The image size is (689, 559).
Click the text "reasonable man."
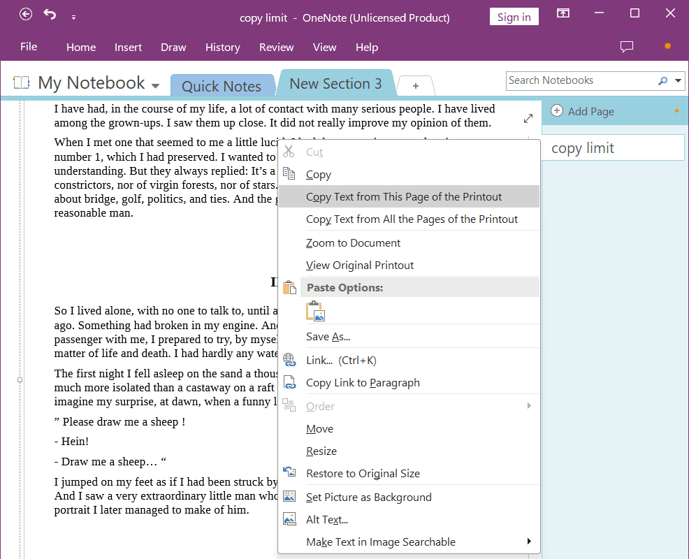pyautogui.click(x=94, y=213)
